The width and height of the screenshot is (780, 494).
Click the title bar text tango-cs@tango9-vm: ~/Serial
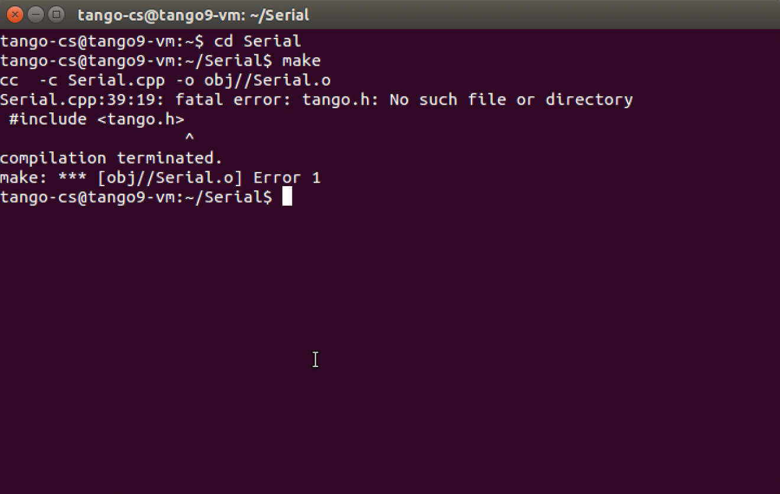coord(193,15)
